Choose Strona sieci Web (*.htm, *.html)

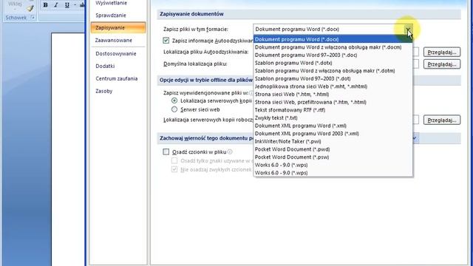point(333,95)
